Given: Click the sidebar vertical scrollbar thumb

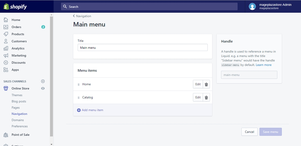Looking at the screenshot, I should (51, 76).
